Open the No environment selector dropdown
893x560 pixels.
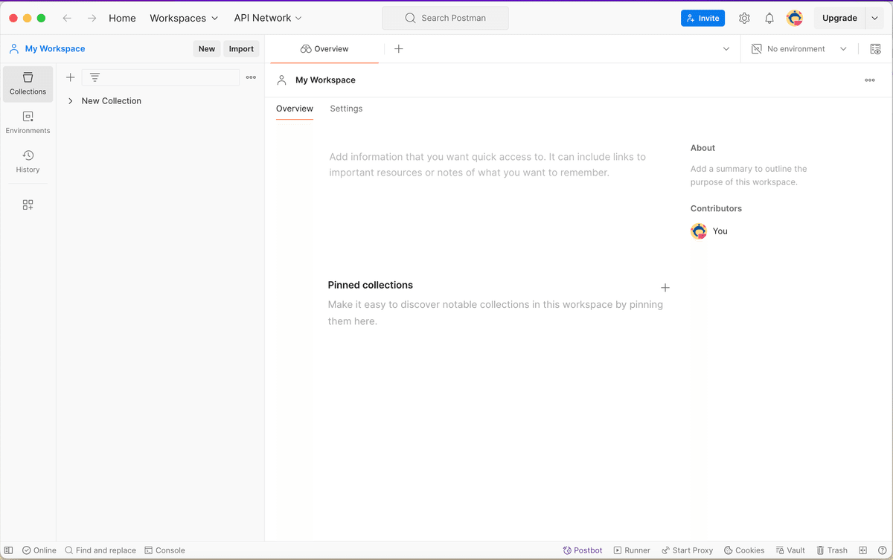click(798, 48)
